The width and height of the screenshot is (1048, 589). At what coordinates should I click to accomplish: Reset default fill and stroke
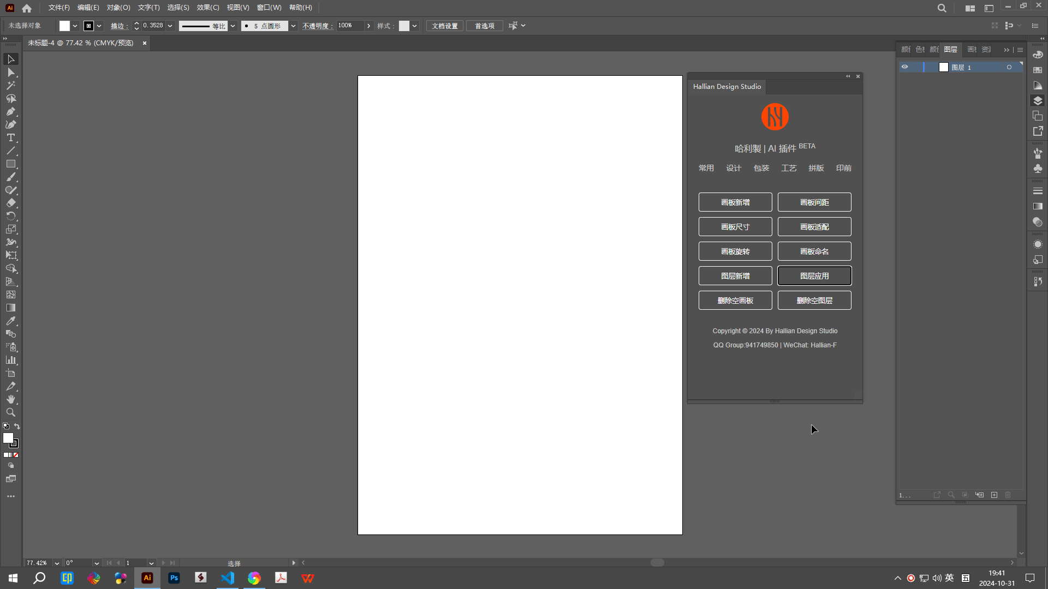tap(6, 426)
